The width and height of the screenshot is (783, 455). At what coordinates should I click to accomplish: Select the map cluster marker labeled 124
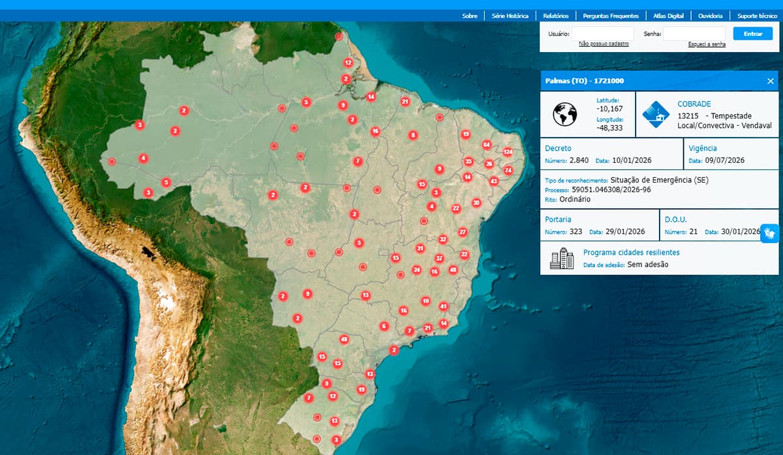pyautogui.click(x=508, y=152)
